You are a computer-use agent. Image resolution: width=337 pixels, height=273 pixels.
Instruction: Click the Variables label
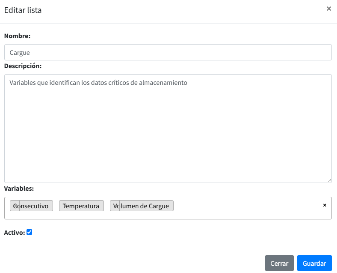[x=19, y=189]
